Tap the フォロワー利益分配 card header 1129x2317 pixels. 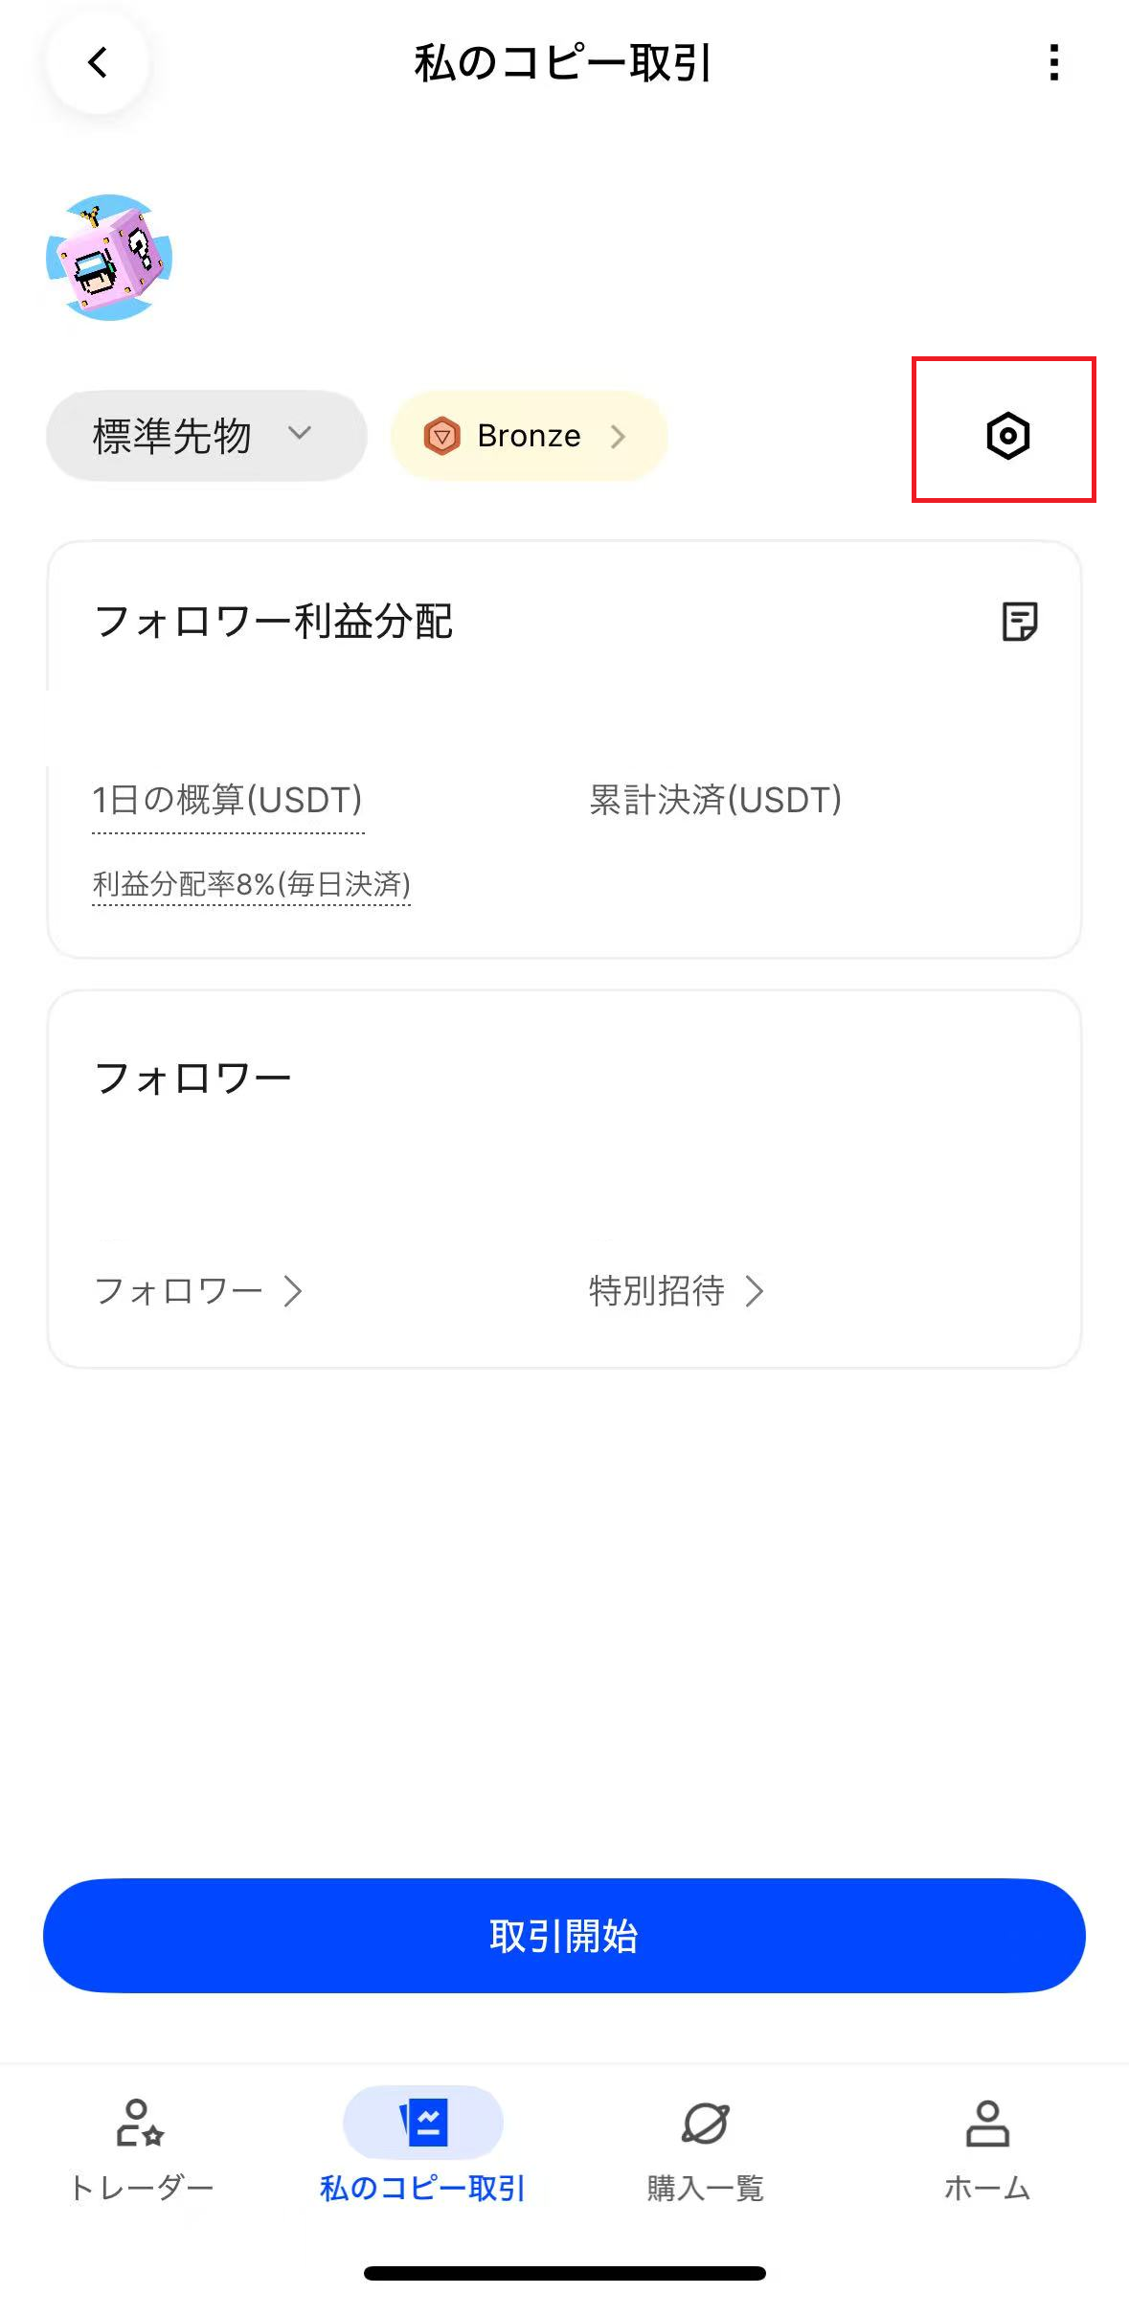point(274,622)
